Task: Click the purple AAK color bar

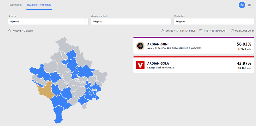Action: (x=193, y=37)
